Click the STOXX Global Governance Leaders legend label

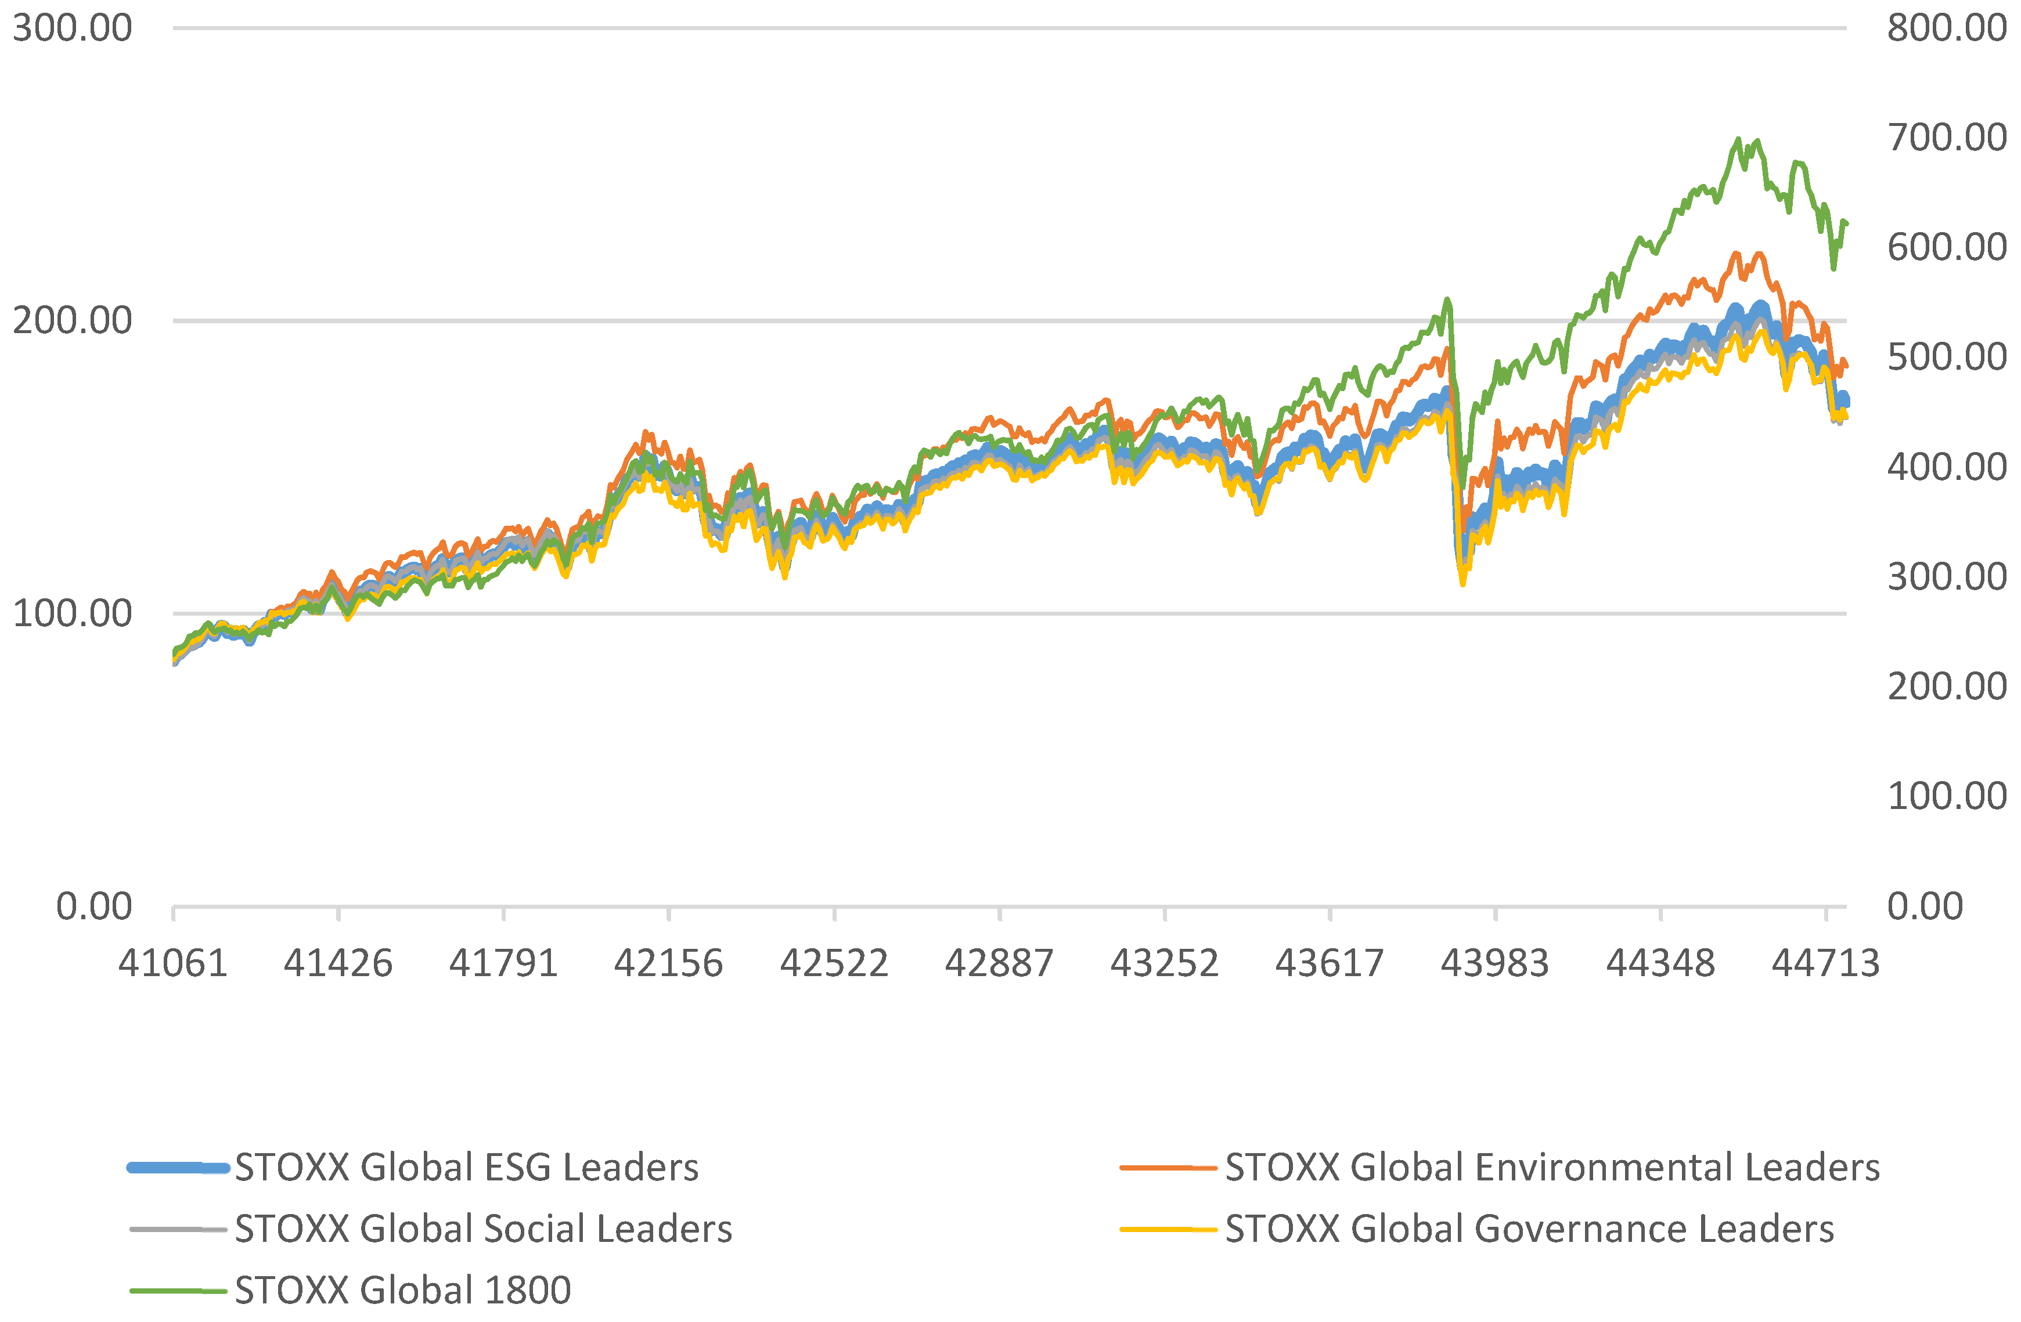pos(1529,1229)
